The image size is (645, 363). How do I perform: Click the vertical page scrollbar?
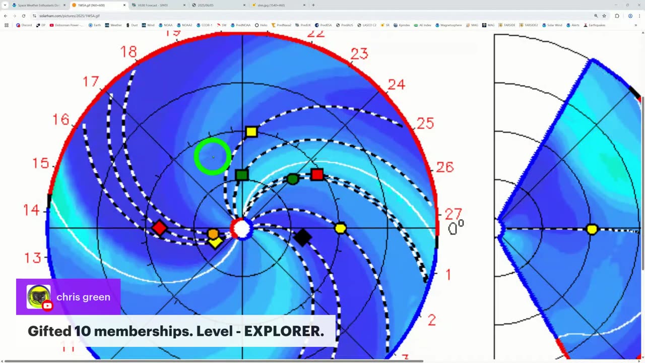pyautogui.click(x=642, y=184)
